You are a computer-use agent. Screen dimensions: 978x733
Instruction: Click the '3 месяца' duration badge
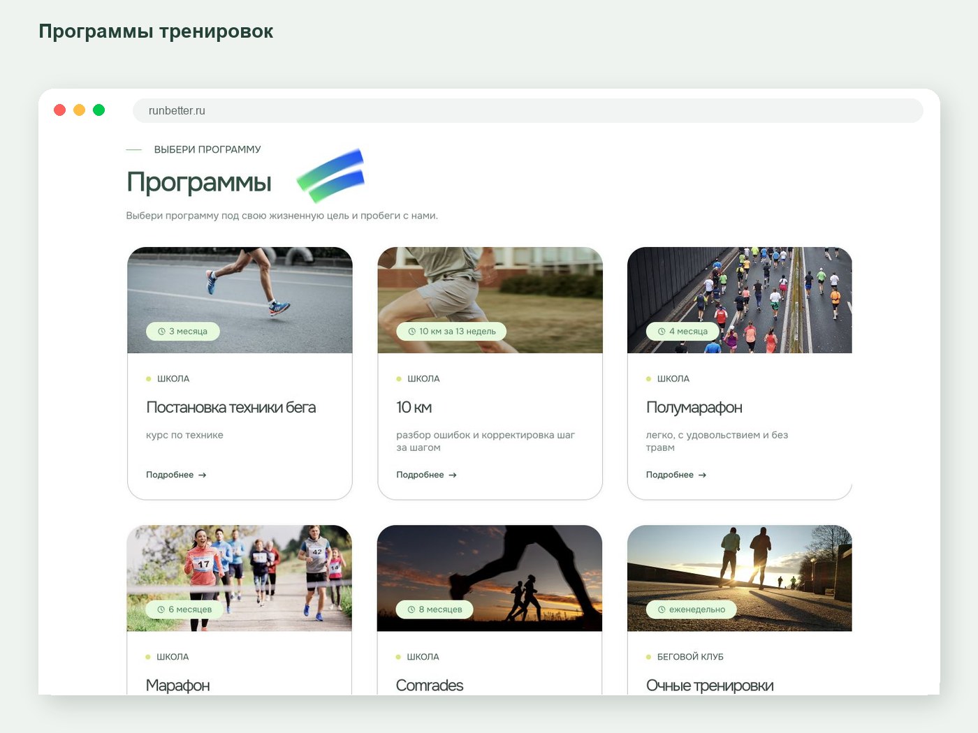(x=183, y=332)
